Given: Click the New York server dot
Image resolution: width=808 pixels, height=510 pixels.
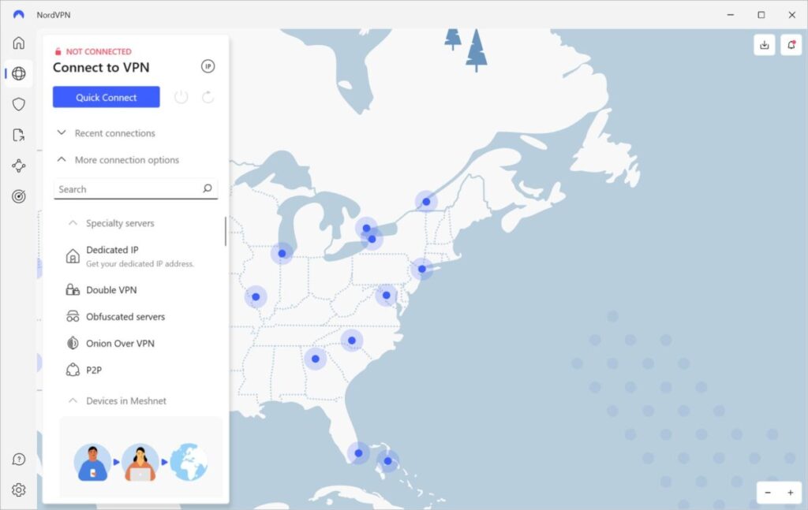Looking at the screenshot, I should [x=422, y=269].
